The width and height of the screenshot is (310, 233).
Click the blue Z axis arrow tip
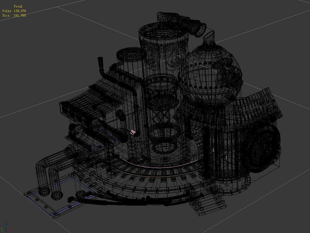coord(6,225)
